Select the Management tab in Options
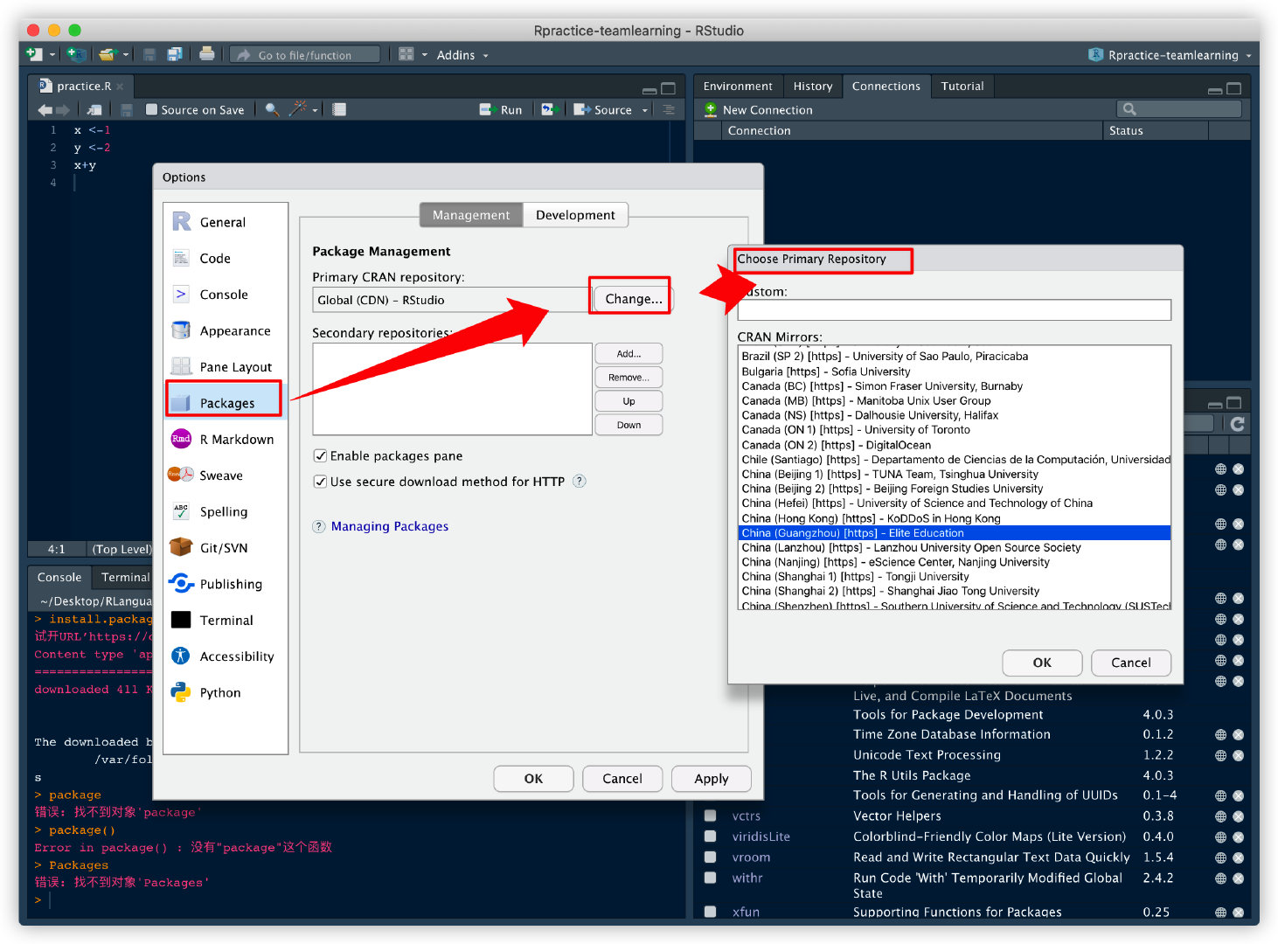The image size is (1278, 944). [x=471, y=215]
